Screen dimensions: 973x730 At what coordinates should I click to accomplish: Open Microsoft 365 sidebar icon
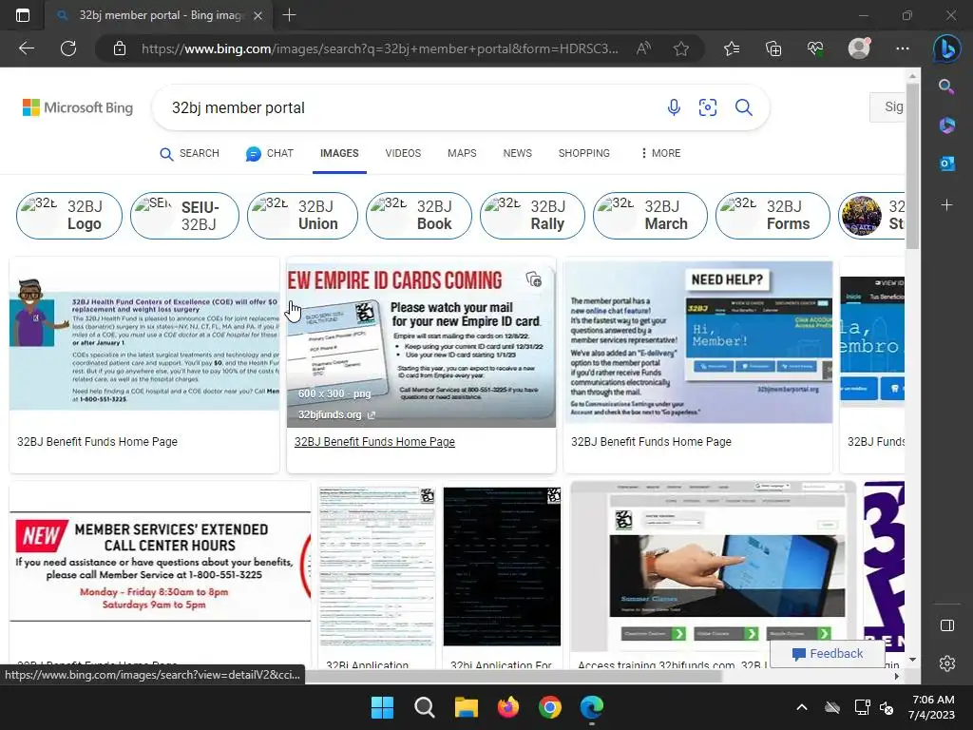point(946,125)
